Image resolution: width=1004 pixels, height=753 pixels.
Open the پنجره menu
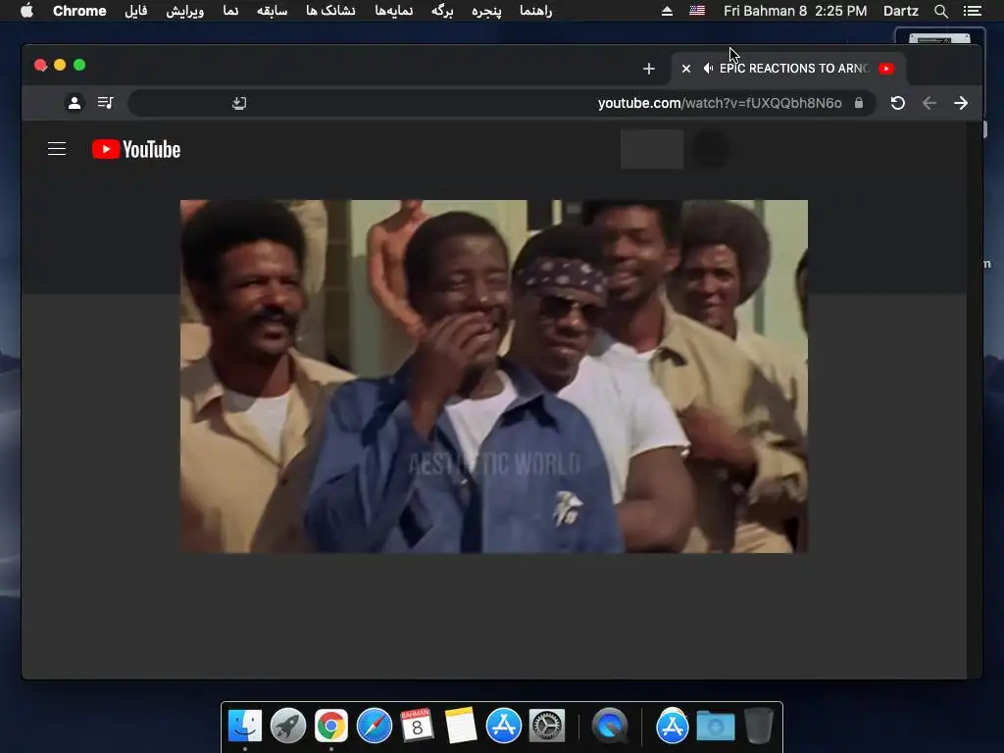(x=486, y=11)
